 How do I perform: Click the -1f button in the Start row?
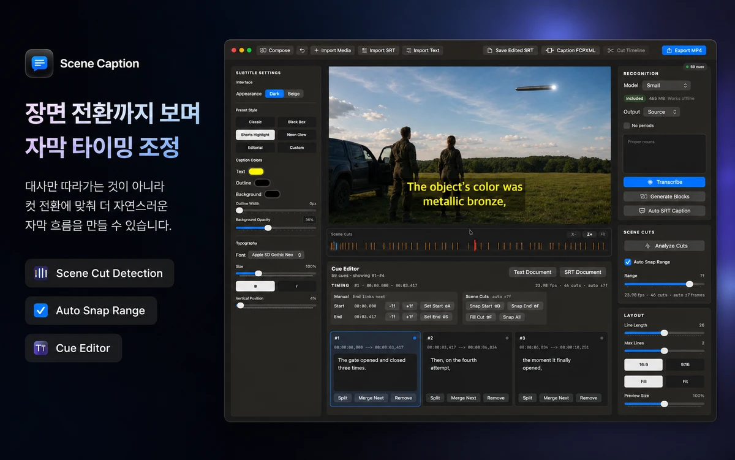pos(392,306)
